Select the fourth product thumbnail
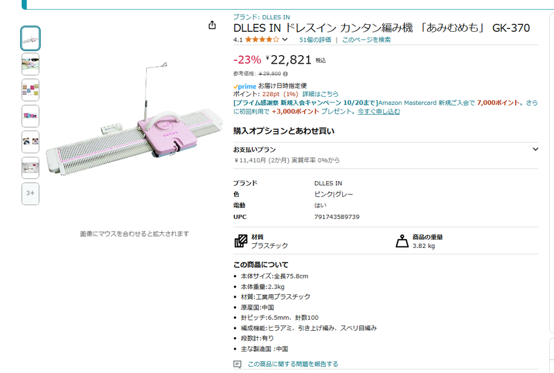 pyautogui.click(x=30, y=116)
